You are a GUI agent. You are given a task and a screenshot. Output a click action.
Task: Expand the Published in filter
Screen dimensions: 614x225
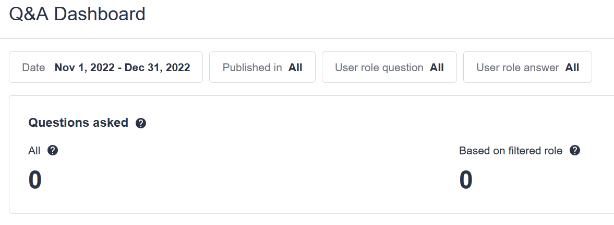click(x=262, y=67)
